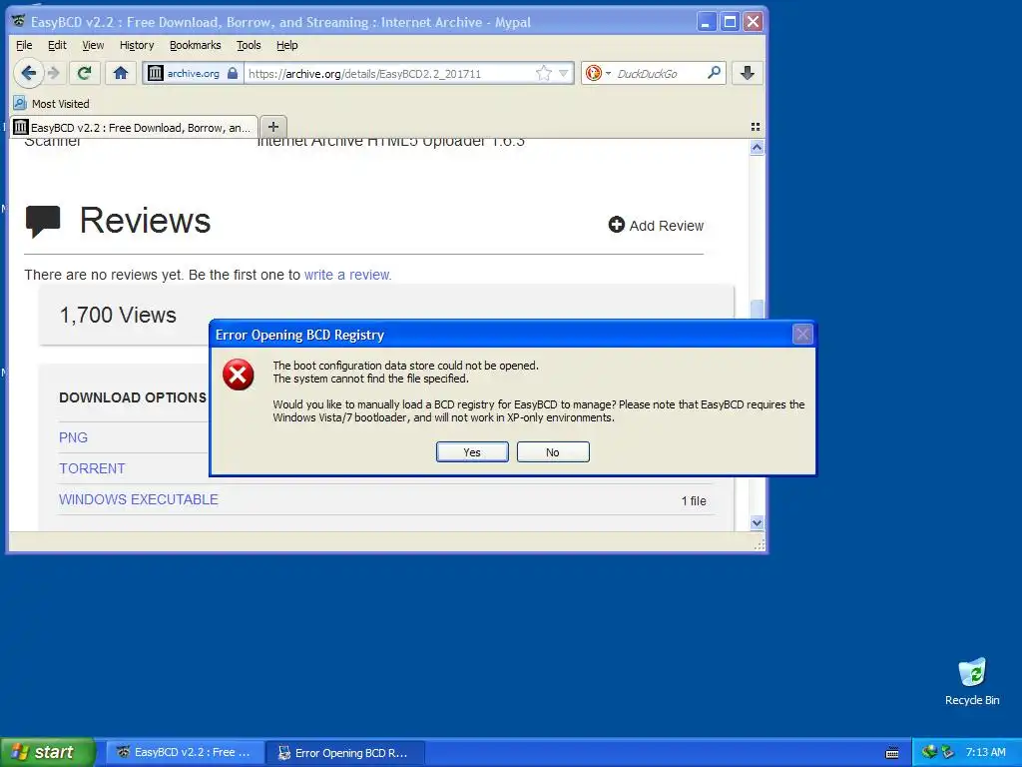1022x767 pixels.
Task: Click the page scrollbar up arrow
Action: pos(757,148)
